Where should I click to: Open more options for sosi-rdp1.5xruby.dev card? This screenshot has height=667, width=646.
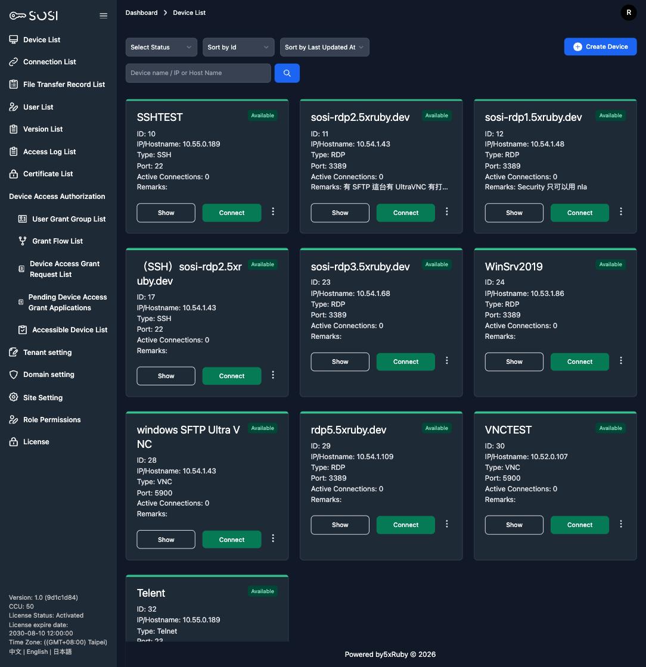click(621, 211)
